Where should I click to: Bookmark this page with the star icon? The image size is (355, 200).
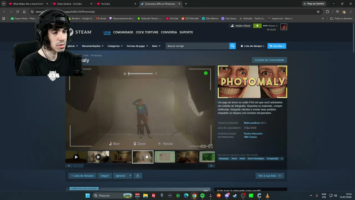coord(318,12)
